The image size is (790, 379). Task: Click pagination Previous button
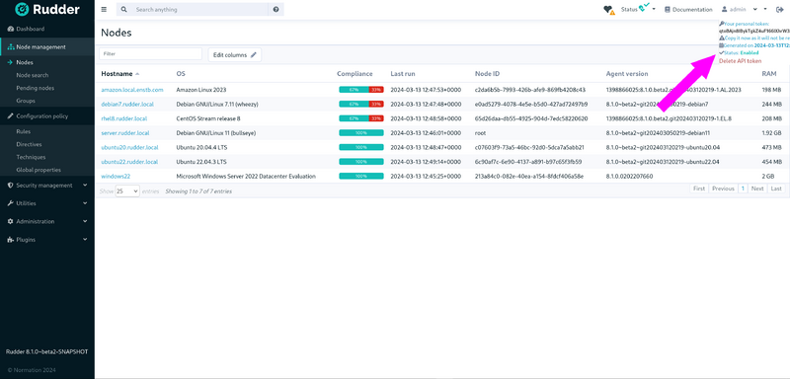click(723, 189)
